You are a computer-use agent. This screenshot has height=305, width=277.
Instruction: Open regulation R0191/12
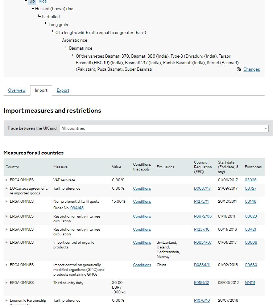coord(202,283)
